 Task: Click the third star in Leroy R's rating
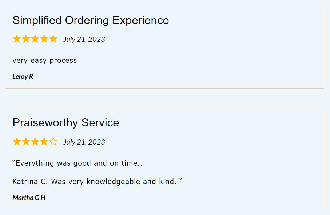point(35,39)
